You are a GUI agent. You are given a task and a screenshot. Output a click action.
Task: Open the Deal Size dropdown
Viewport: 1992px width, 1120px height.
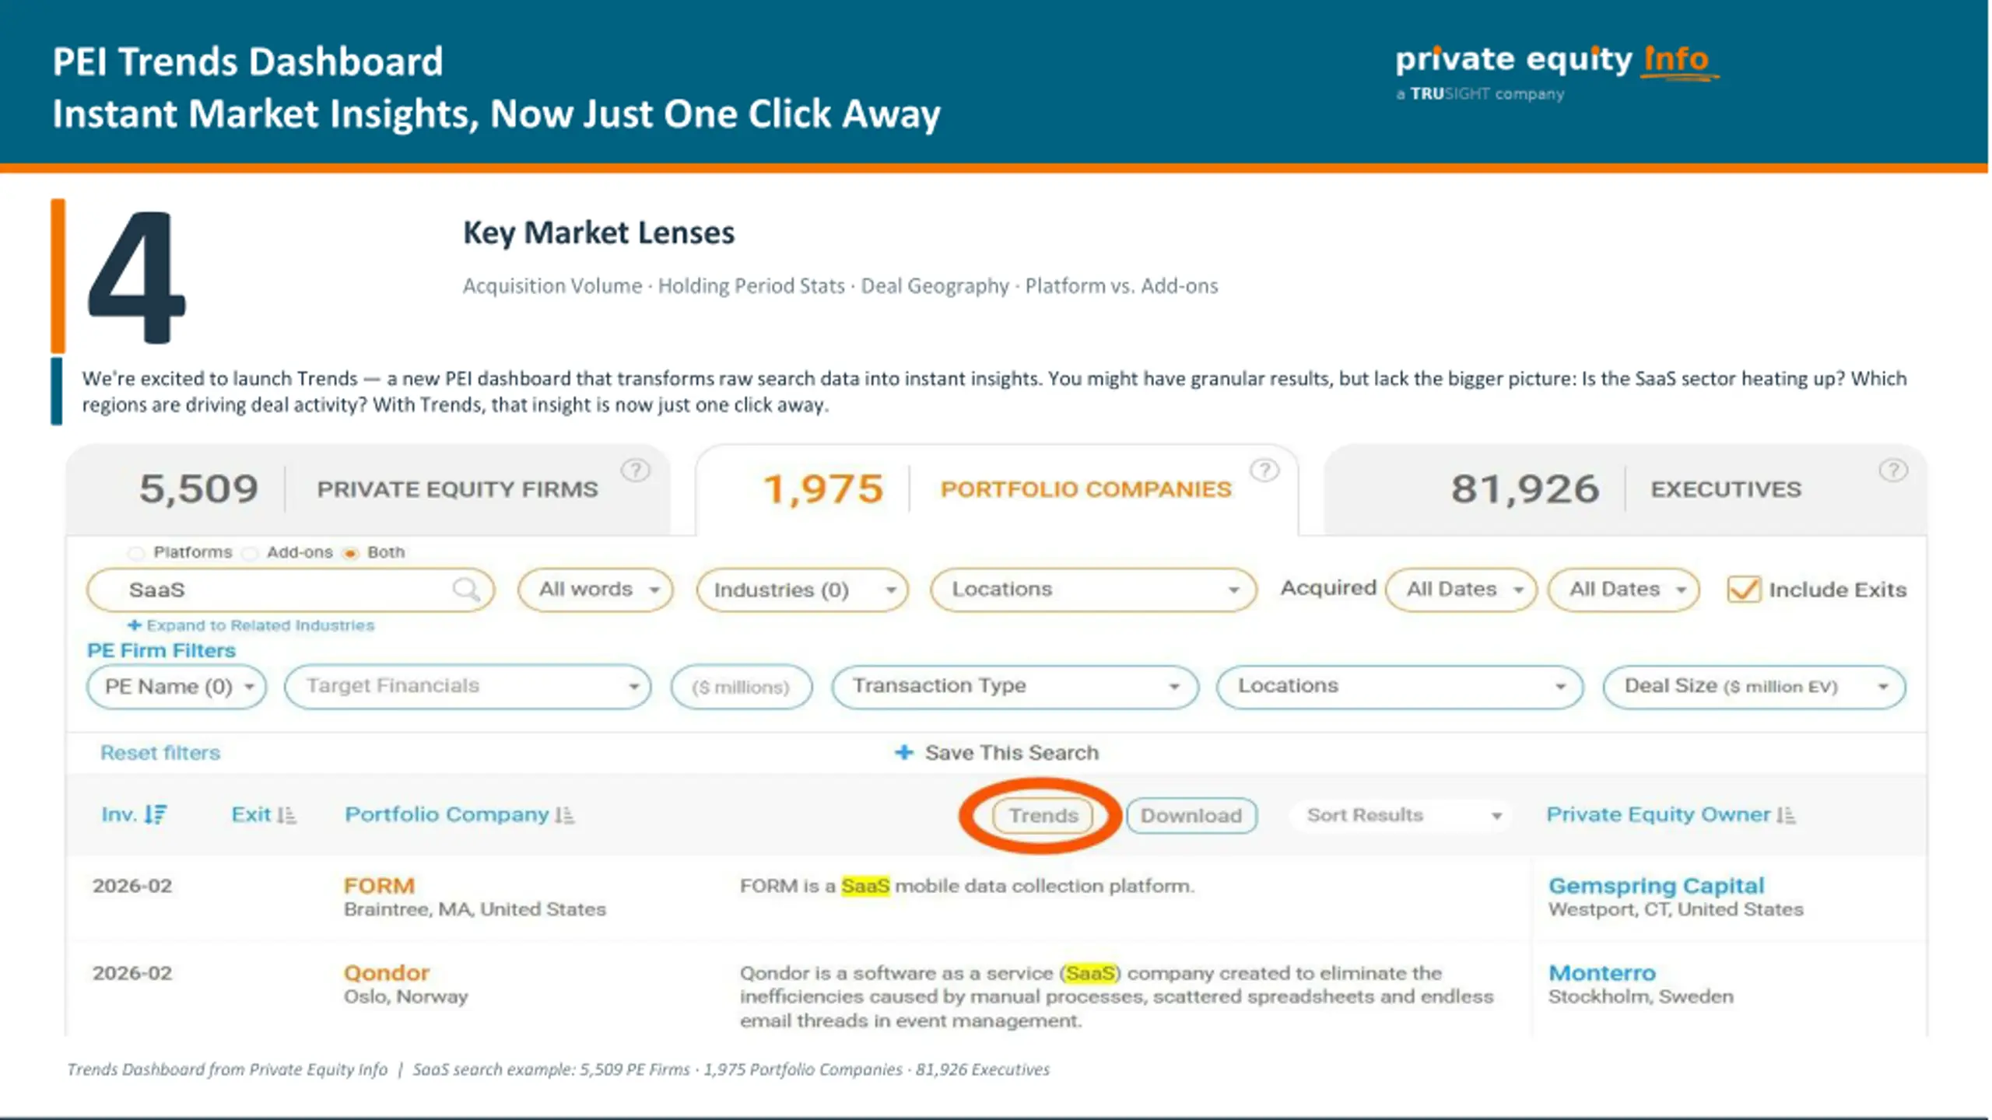1755,687
